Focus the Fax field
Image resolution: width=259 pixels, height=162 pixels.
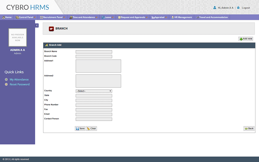(x=94, y=110)
